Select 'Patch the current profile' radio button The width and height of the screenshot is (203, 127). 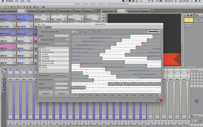40,32
